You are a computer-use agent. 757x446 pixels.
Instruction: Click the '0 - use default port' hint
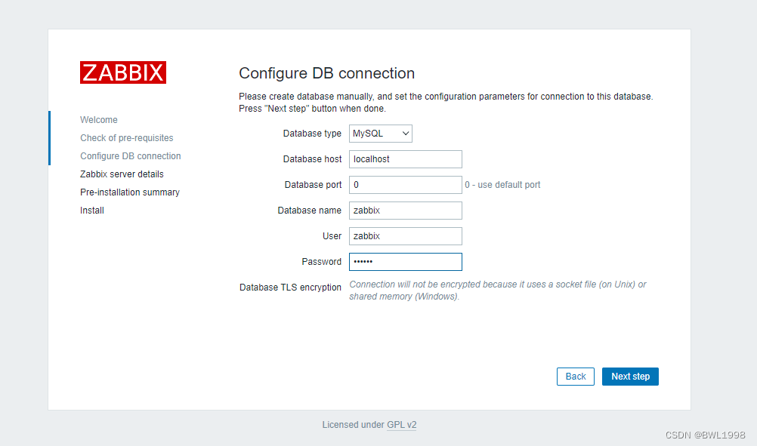click(502, 185)
